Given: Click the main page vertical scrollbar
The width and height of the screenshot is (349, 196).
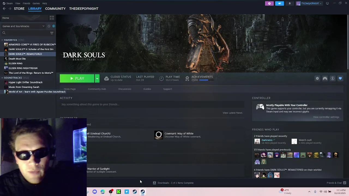Looking at the screenshot, I should pos(347,42).
